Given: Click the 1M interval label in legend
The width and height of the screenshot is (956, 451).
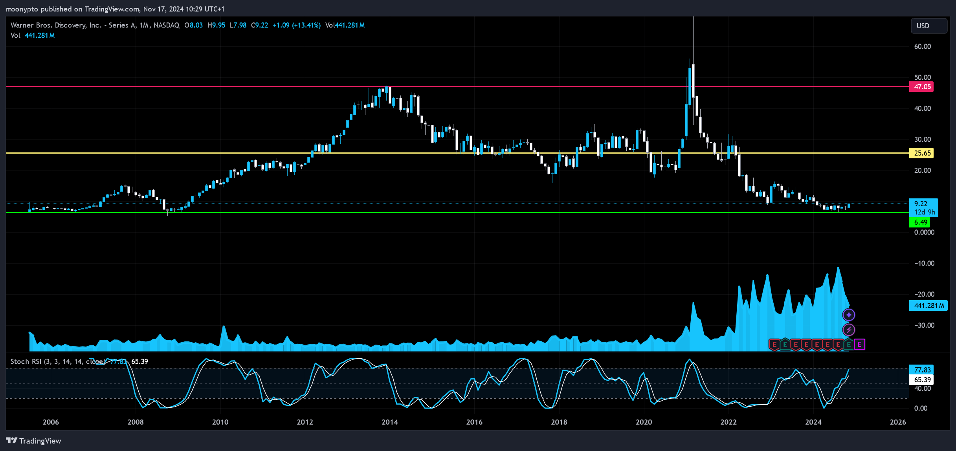Looking at the screenshot, I should (144, 25).
